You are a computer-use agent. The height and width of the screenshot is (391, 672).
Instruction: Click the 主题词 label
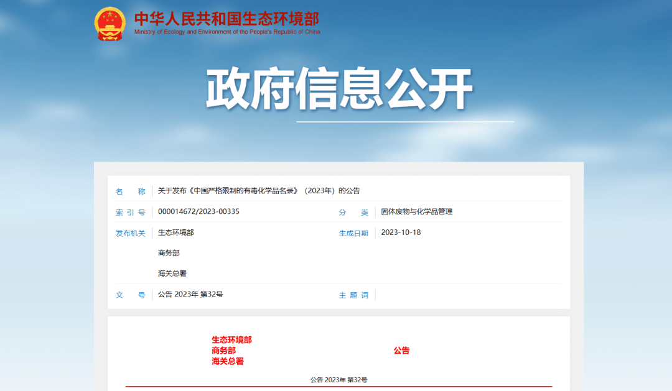(x=353, y=295)
